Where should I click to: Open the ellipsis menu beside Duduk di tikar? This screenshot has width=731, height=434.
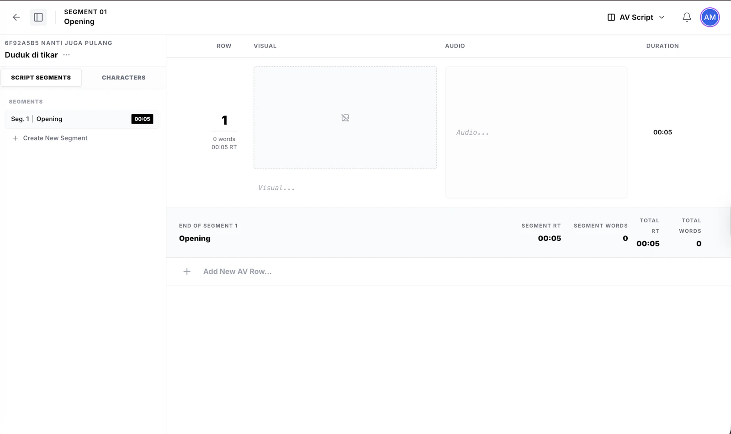67,55
